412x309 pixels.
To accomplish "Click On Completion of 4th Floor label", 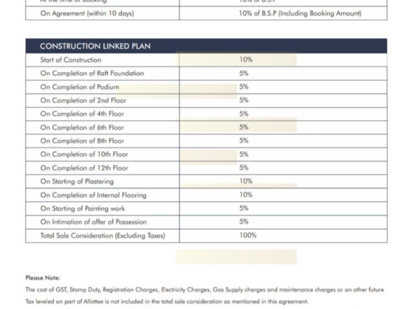I will coord(82,113).
